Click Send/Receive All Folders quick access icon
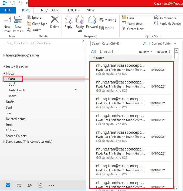The image size is (183, 191). 12,3
